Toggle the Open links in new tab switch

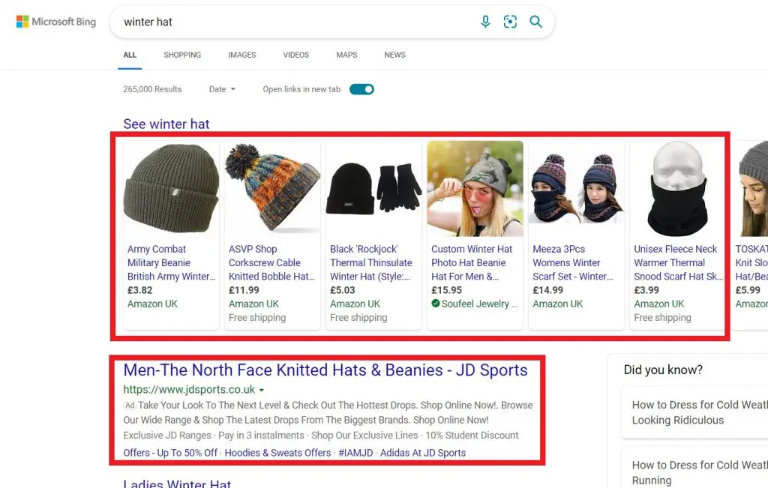point(361,89)
